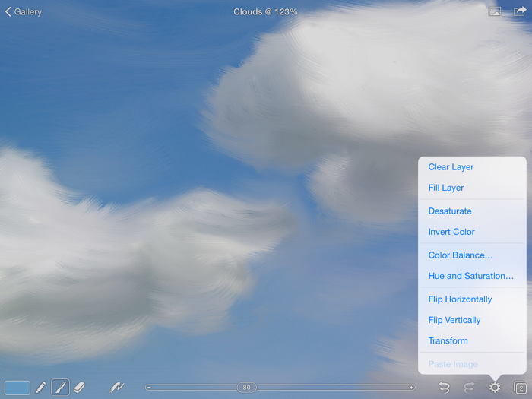Click the brush size slider handle 80
Screen dimensions: 532x399
pyautogui.click(x=247, y=387)
